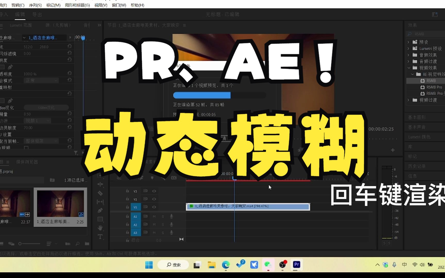Create new bin in project panel
Image resolution: width=445 pixels, height=278 pixels.
(87, 244)
